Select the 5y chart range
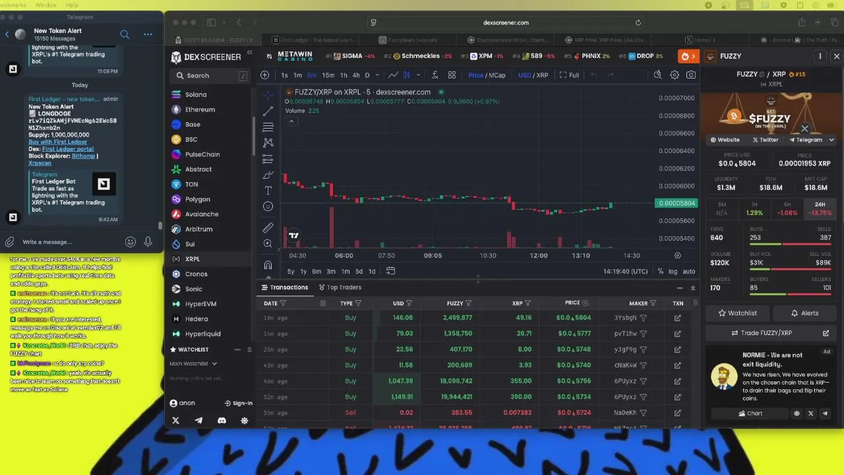Viewport: 844px width, 475px height. 291,271
